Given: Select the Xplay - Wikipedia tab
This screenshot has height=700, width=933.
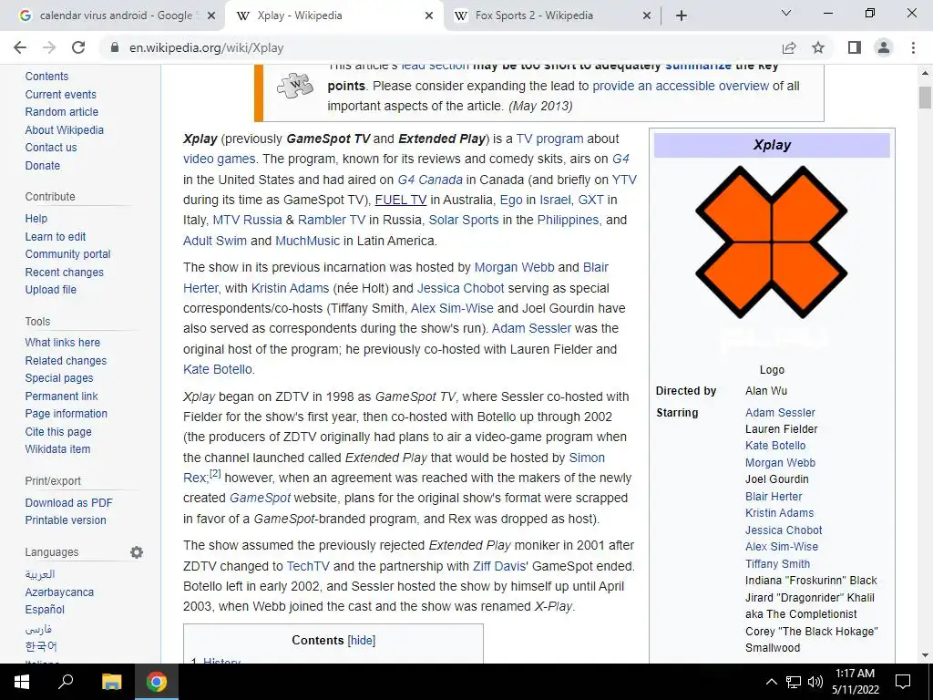Looking at the screenshot, I should [333, 16].
